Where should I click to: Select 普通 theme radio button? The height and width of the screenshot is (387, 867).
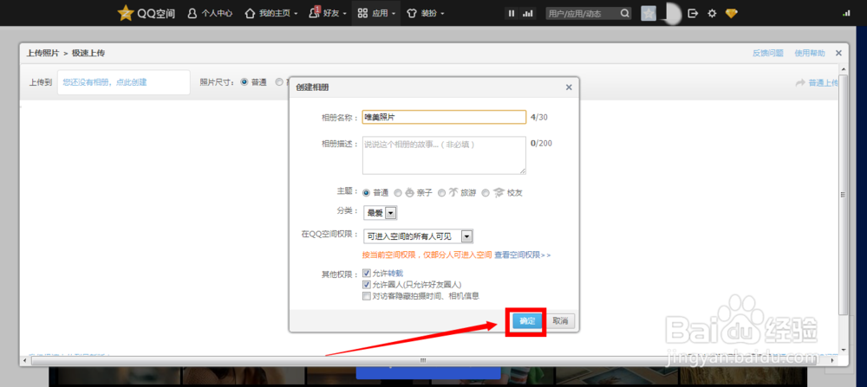pyautogui.click(x=366, y=193)
